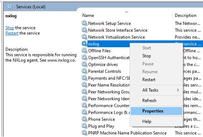Open Help from the context menu
Image resolution: width=203 pixels, height=137 pixels.
[x=156, y=121]
